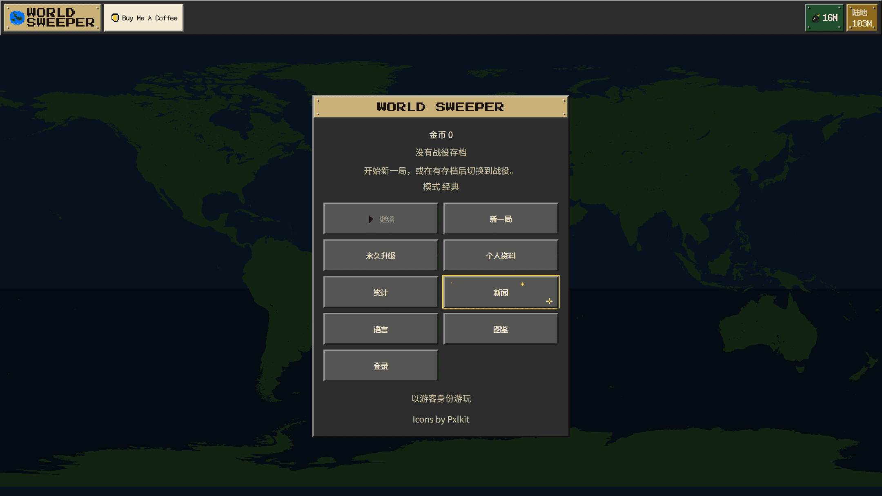Open the highlighted 新闻 news entry
Viewport: 882px width, 496px height.
pos(501,292)
